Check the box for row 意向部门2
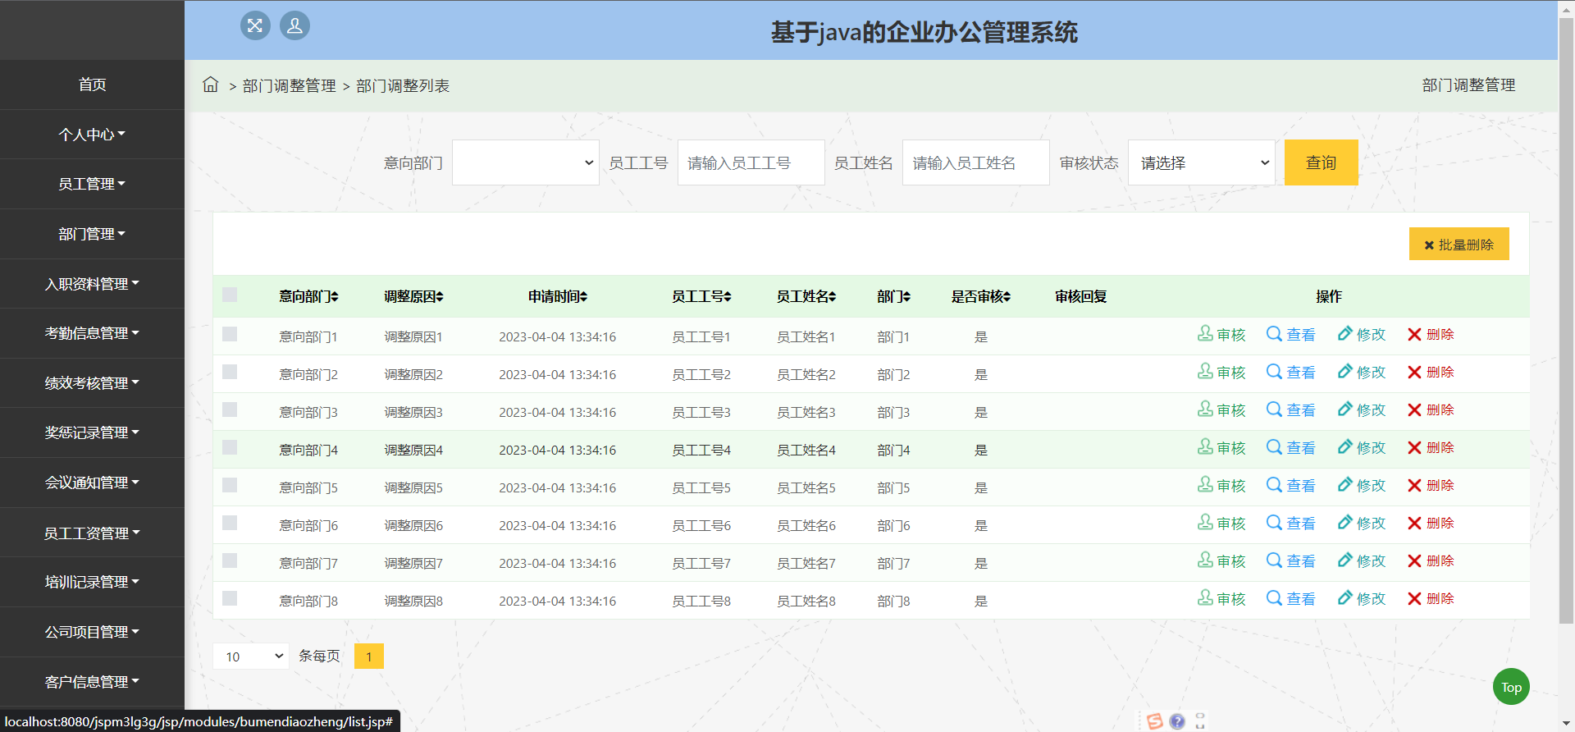 (x=230, y=372)
